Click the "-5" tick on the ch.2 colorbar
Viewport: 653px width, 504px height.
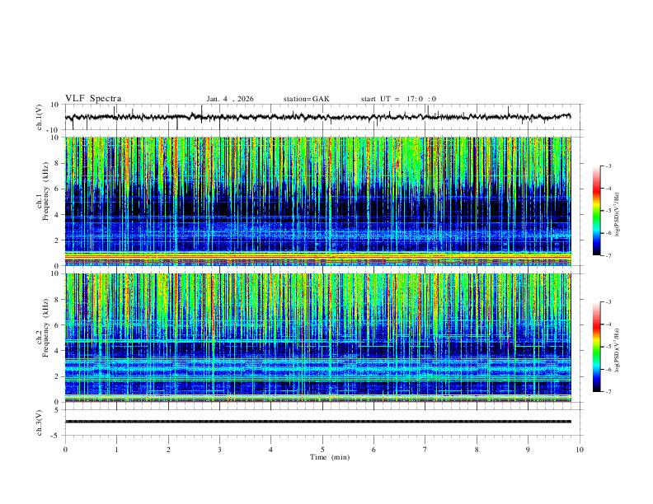[x=608, y=347]
